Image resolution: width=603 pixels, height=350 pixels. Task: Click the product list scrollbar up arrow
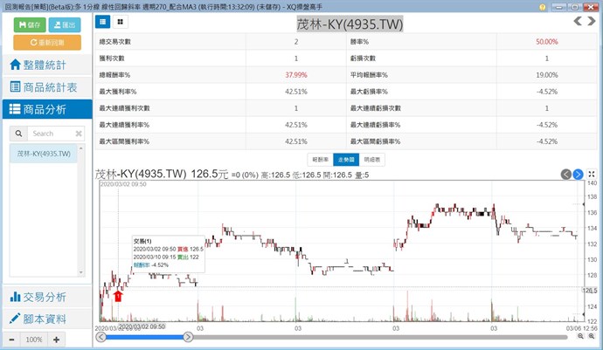click(x=80, y=148)
